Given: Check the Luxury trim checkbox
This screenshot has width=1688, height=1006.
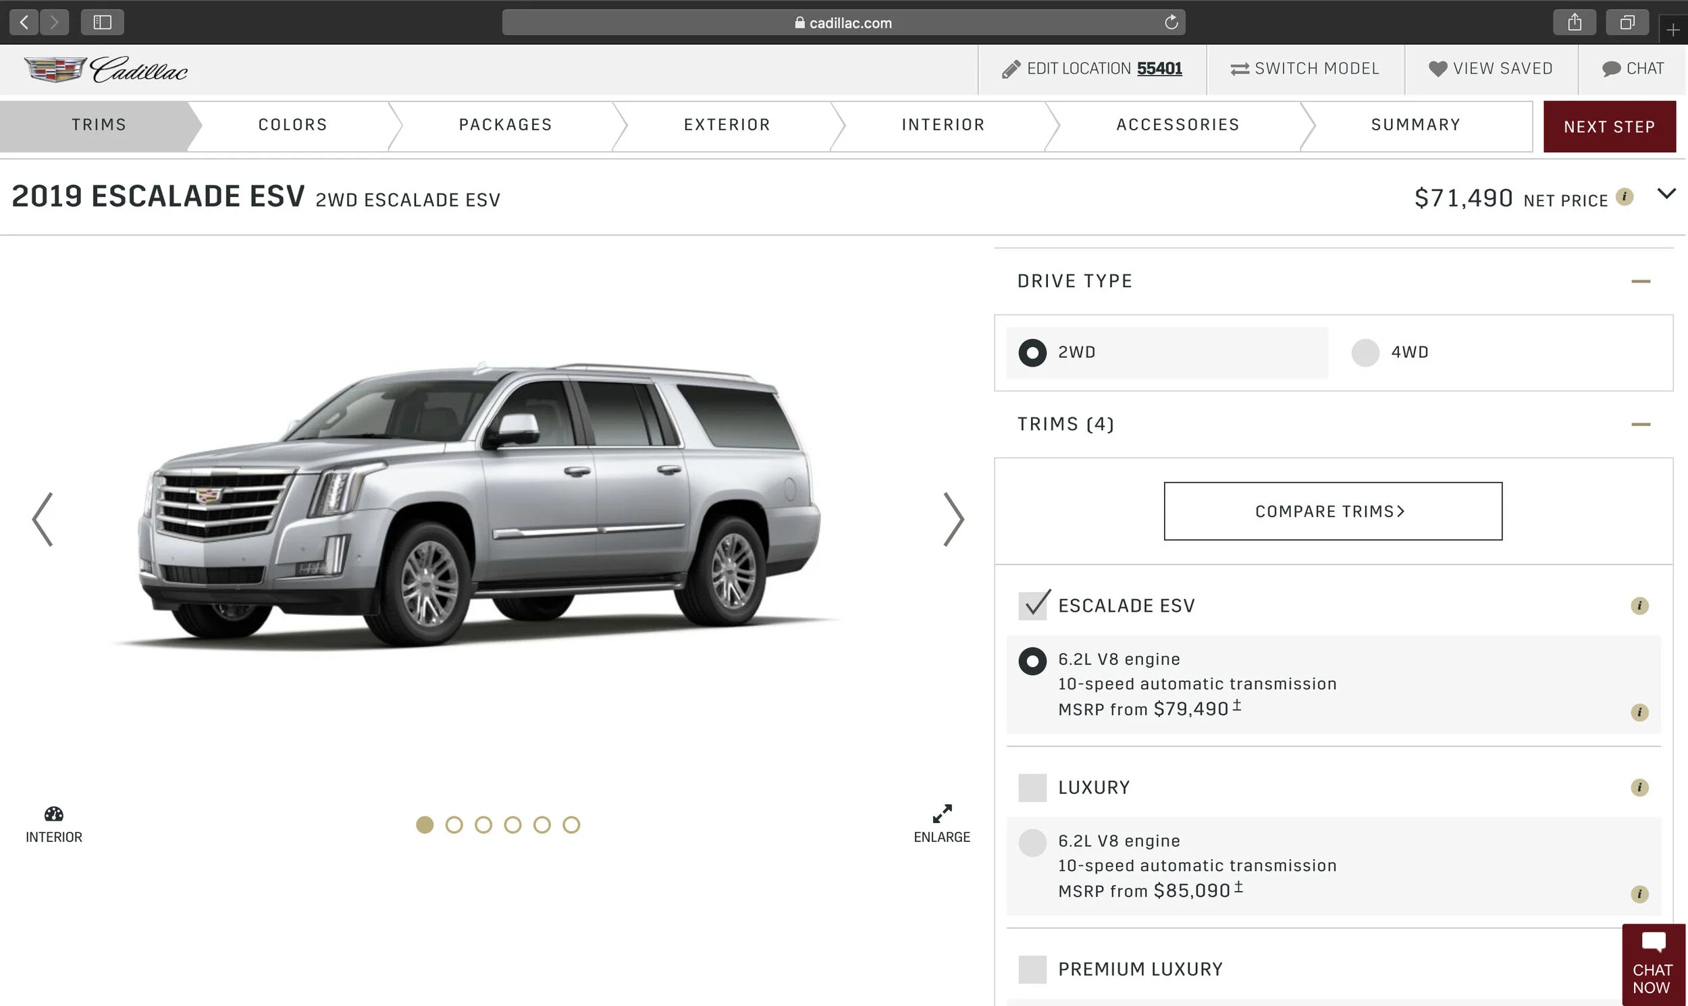Looking at the screenshot, I should (1032, 788).
